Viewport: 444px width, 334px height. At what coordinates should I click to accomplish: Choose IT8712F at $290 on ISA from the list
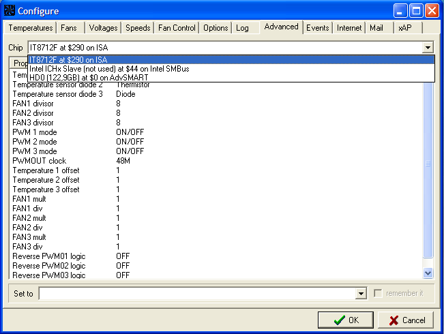click(231, 60)
